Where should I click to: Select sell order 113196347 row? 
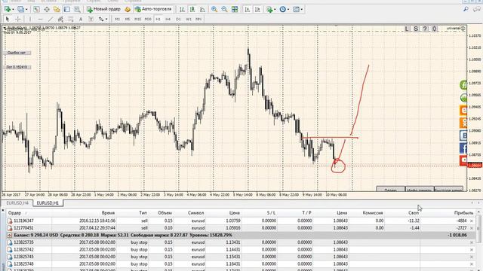(240, 221)
